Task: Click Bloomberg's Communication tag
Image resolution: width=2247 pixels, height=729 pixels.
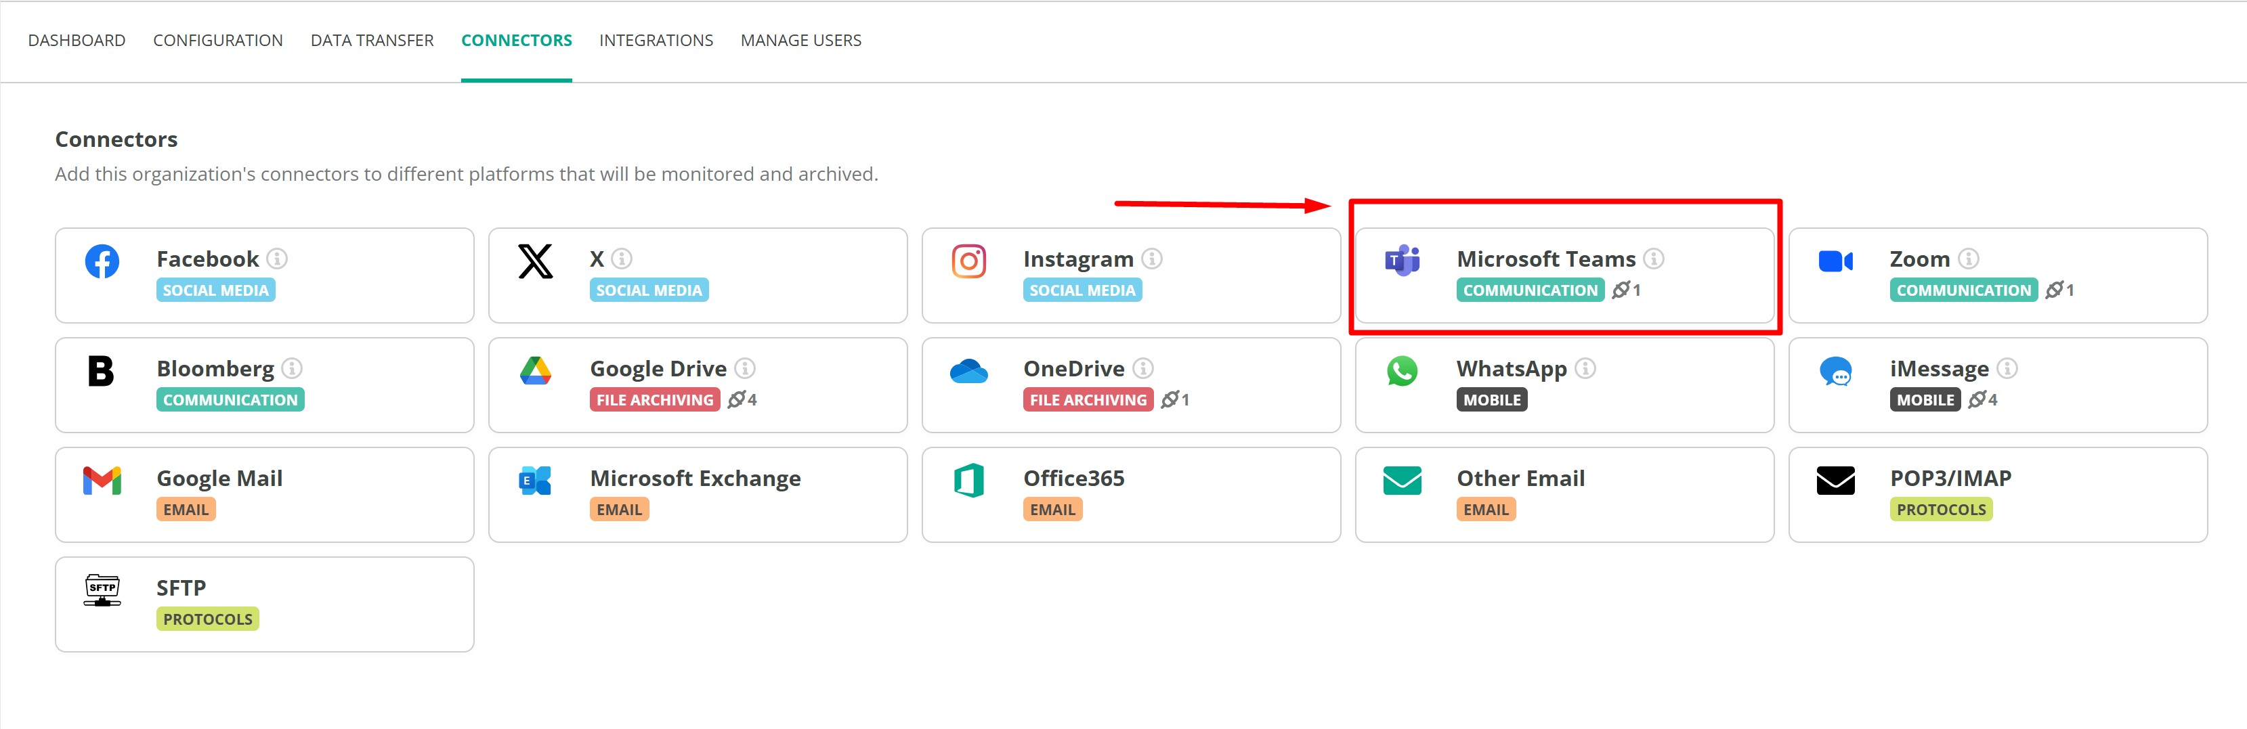Action: [230, 400]
